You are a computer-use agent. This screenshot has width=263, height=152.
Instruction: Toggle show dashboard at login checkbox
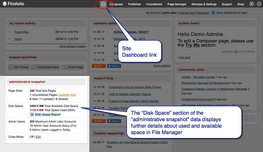[213, 13]
